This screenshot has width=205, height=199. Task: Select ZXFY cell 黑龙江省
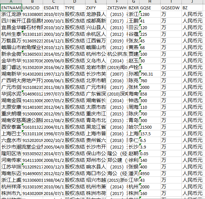tap(96, 127)
